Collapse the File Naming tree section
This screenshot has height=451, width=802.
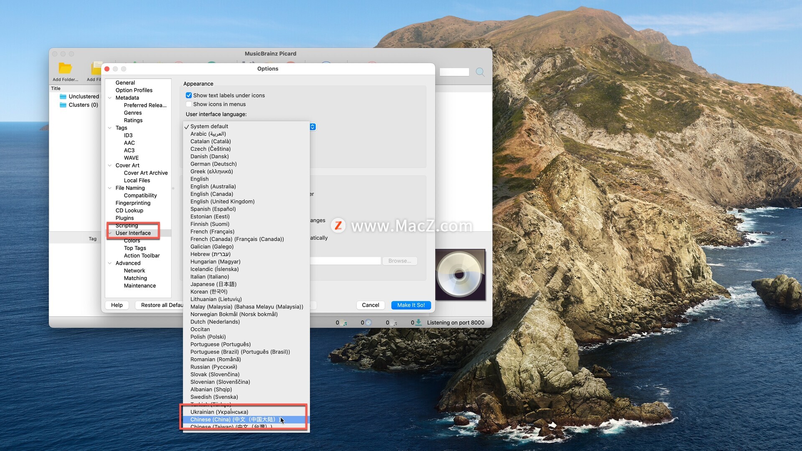click(x=110, y=188)
